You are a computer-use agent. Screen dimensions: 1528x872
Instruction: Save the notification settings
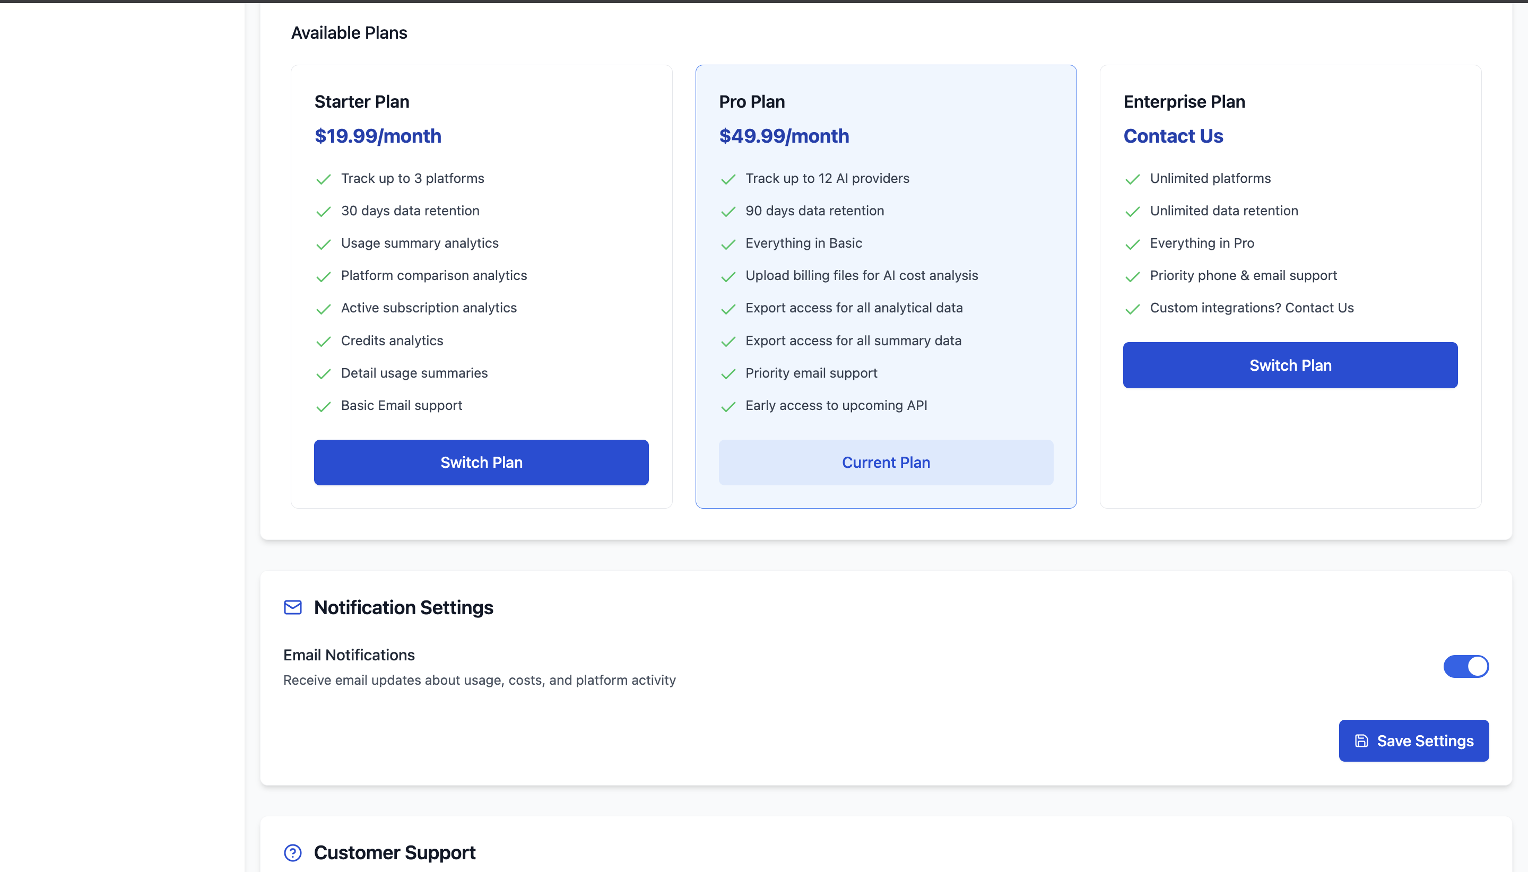tap(1413, 741)
